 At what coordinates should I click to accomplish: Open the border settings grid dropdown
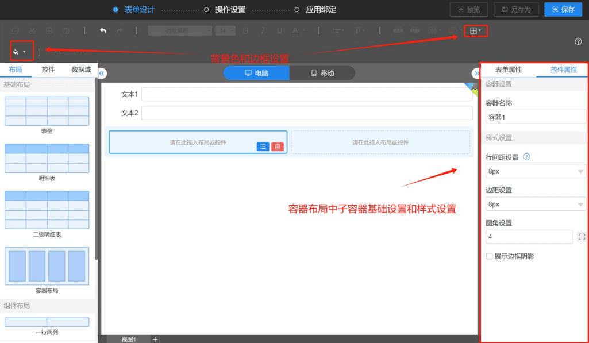pyautogui.click(x=476, y=30)
